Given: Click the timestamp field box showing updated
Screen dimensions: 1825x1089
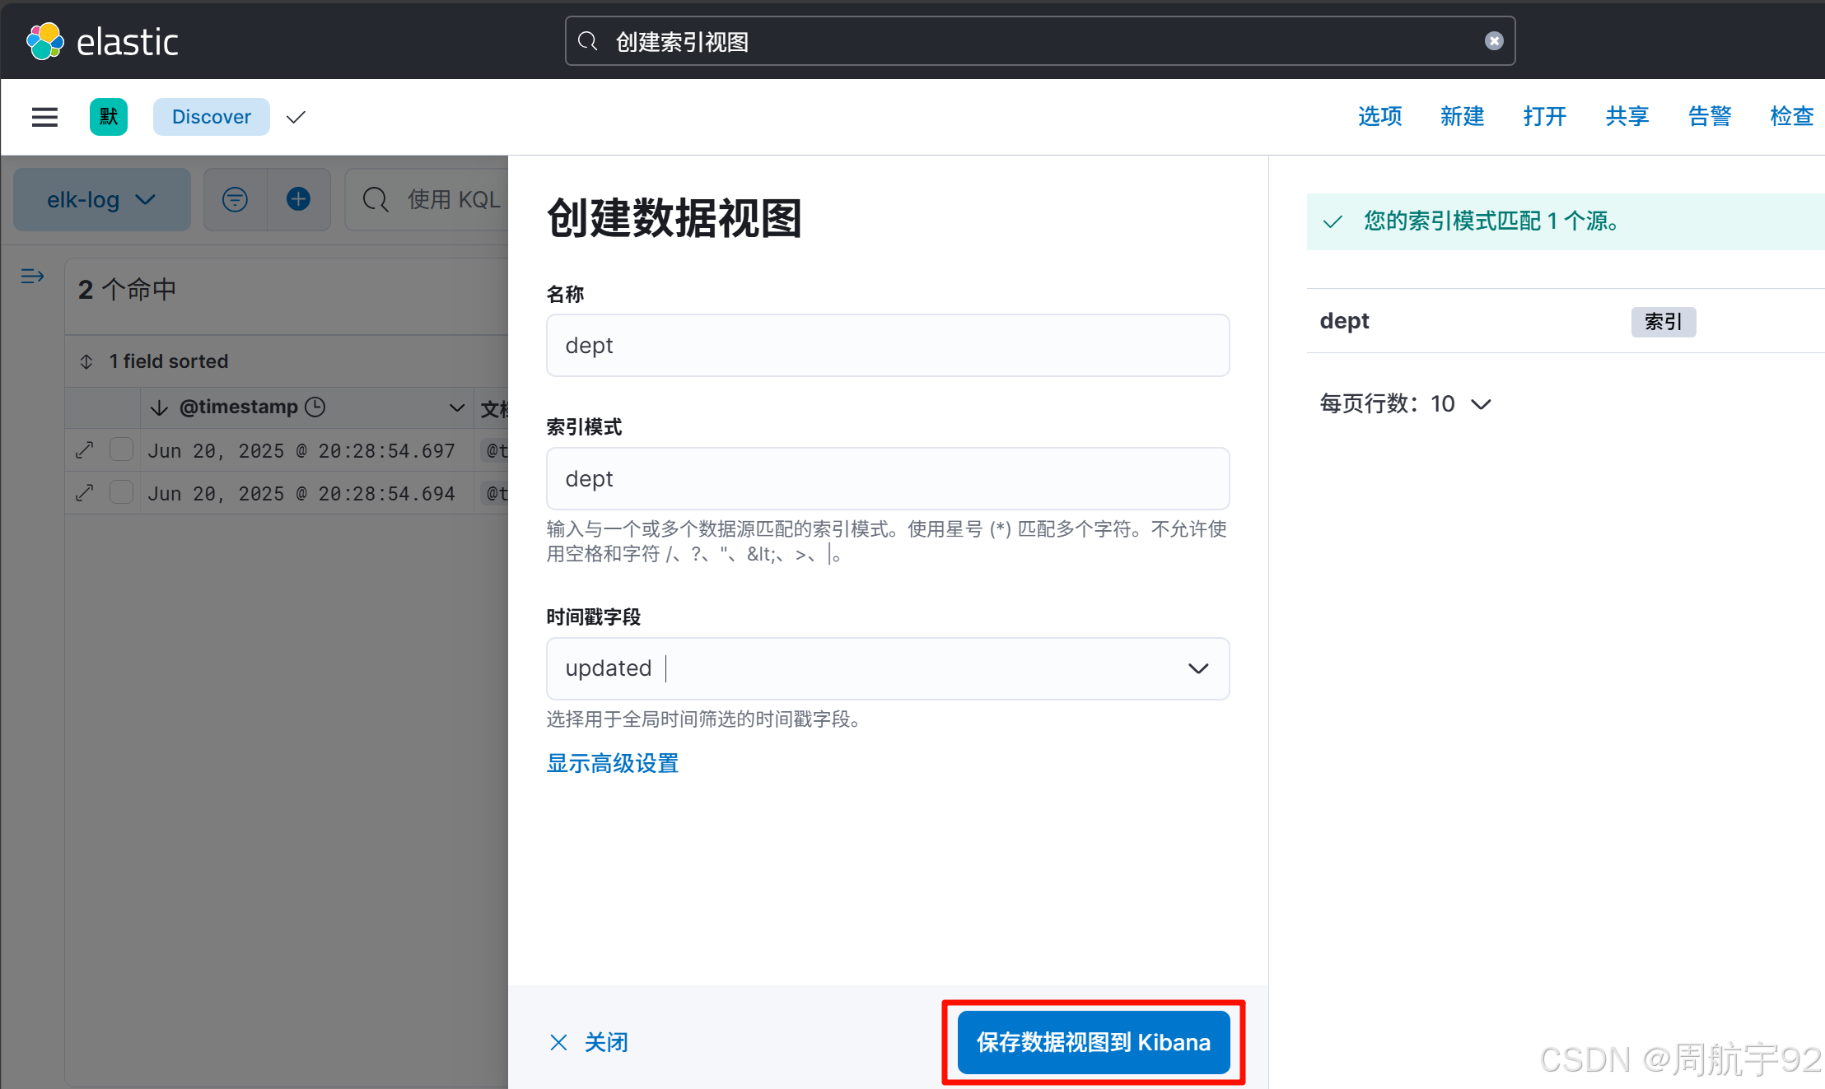Looking at the screenshot, I should click(x=888, y=668).
